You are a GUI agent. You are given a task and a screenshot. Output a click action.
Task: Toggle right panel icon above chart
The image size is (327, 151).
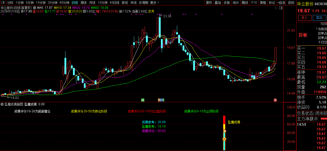point(281,8)
